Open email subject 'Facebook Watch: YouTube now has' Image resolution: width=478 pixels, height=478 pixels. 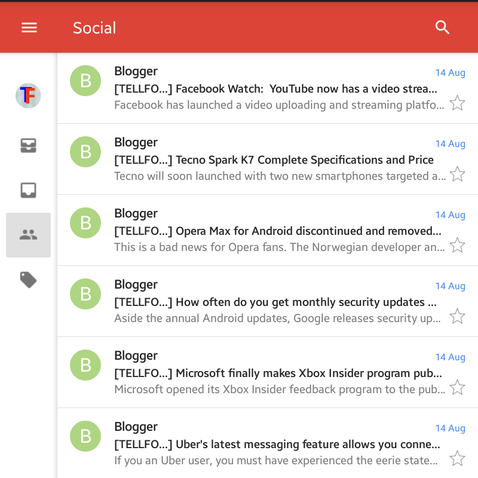pos(275,88)
